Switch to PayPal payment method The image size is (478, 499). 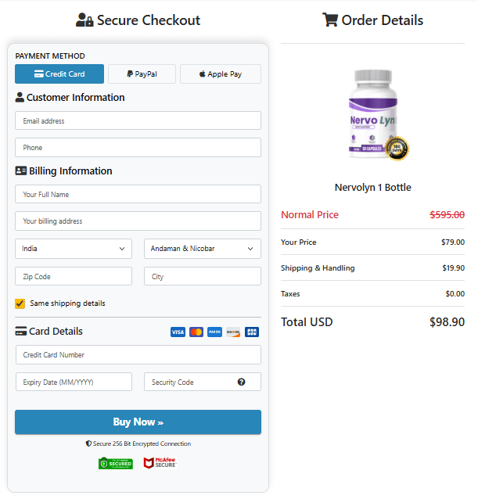pyautogui.click(x=142, y=74)
